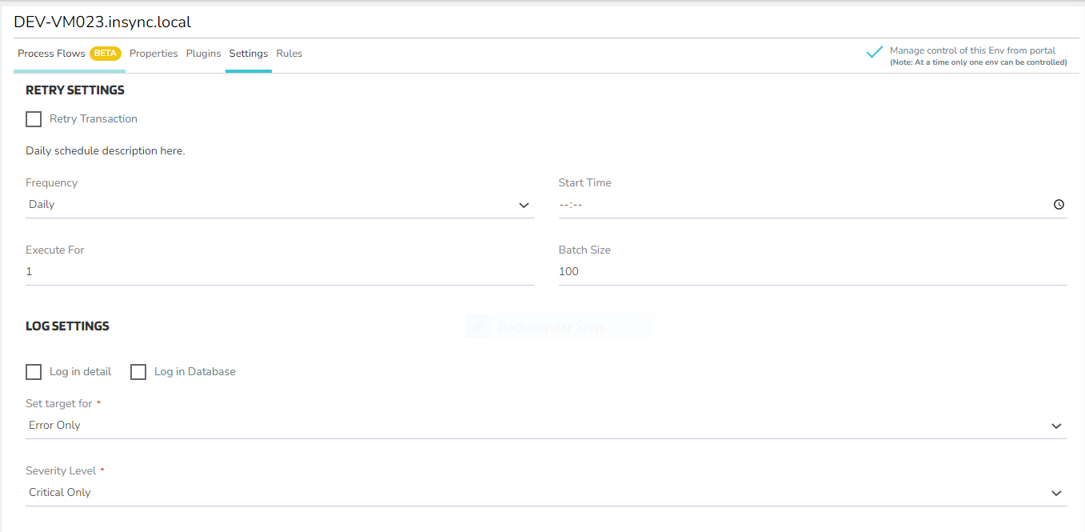Click the yellow BETA badge

(106, 54)
